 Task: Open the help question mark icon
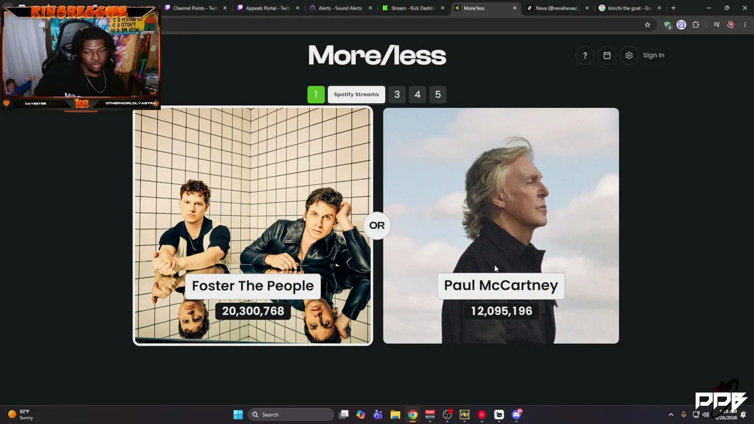pos(585,55)
